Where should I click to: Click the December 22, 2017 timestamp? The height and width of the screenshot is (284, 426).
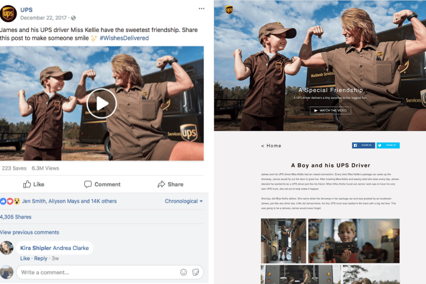pyautogui.click(x=44, y=18)
